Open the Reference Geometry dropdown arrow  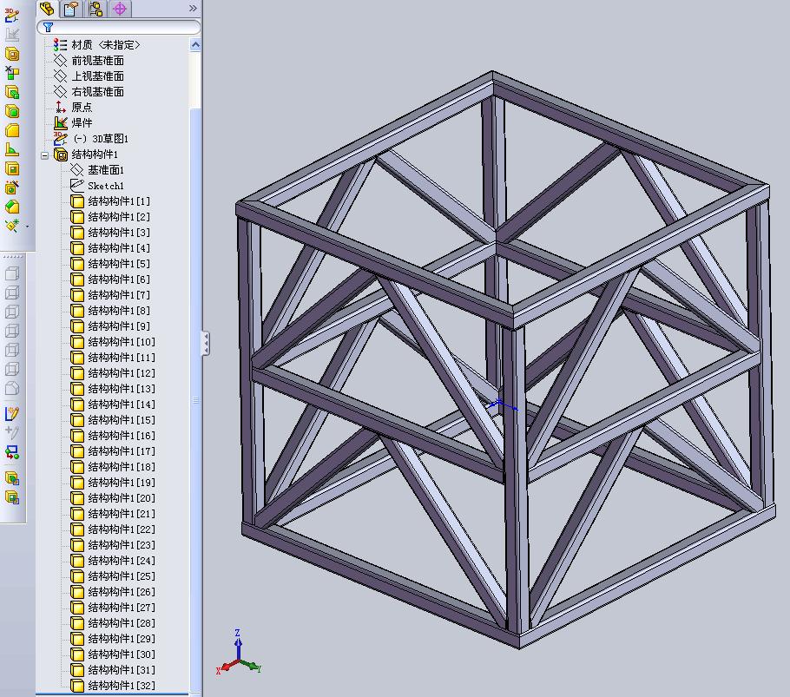pyautogui.click(x=27, y=227)
